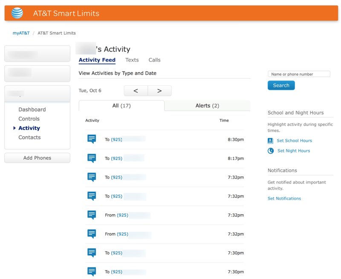Switch to the Activity Feed tab
Screen dimensions: 341x279
pyautogui.click(x=97, y=60)
